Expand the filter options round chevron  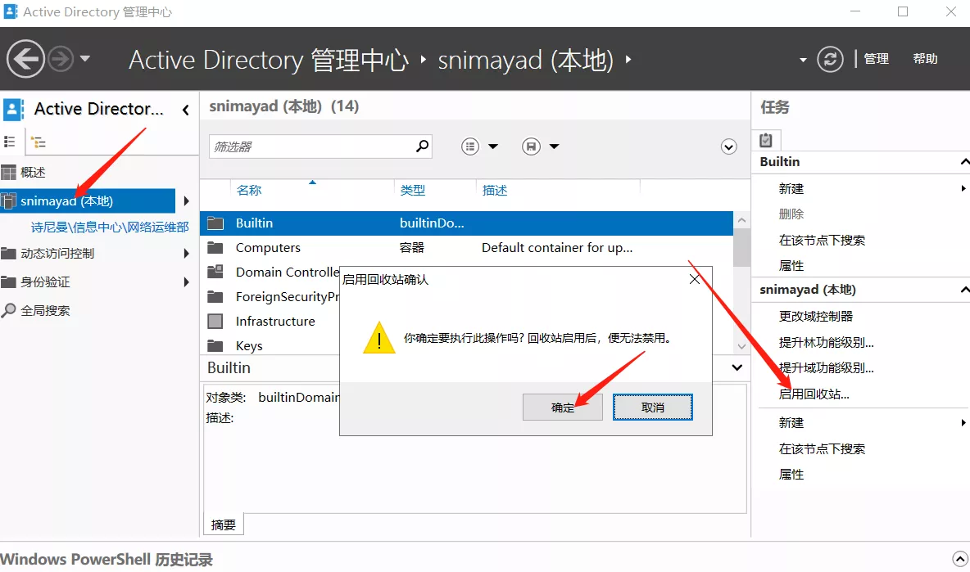[x=728, y=146]
